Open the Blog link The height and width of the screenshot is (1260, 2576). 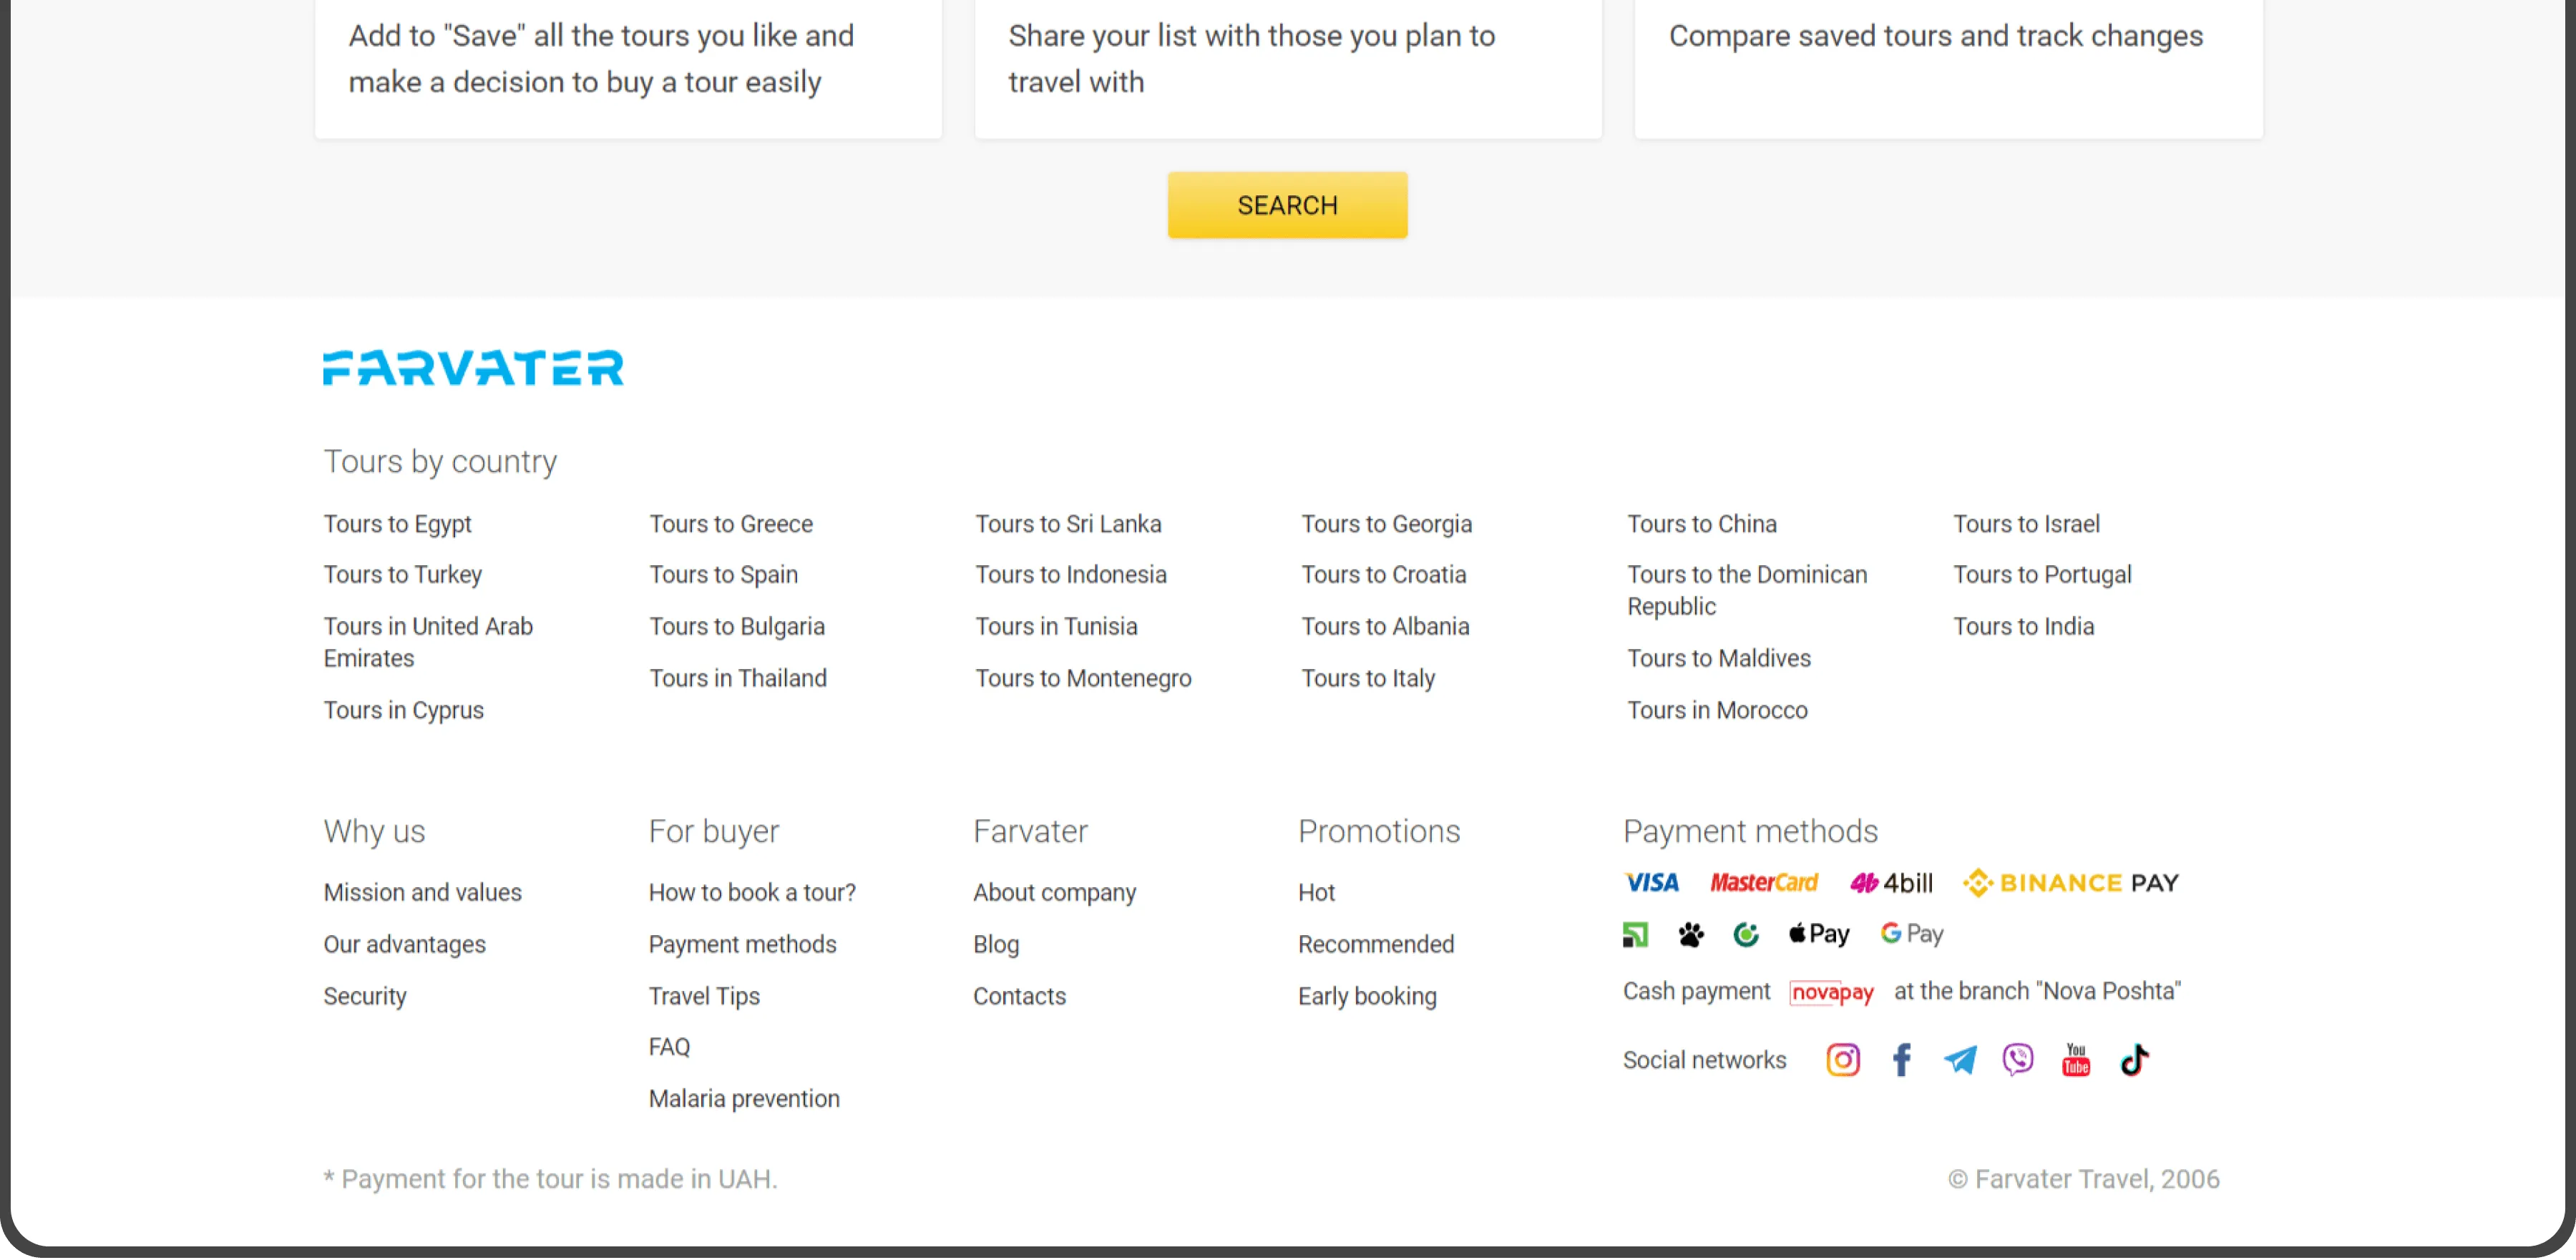click(995, 944)
